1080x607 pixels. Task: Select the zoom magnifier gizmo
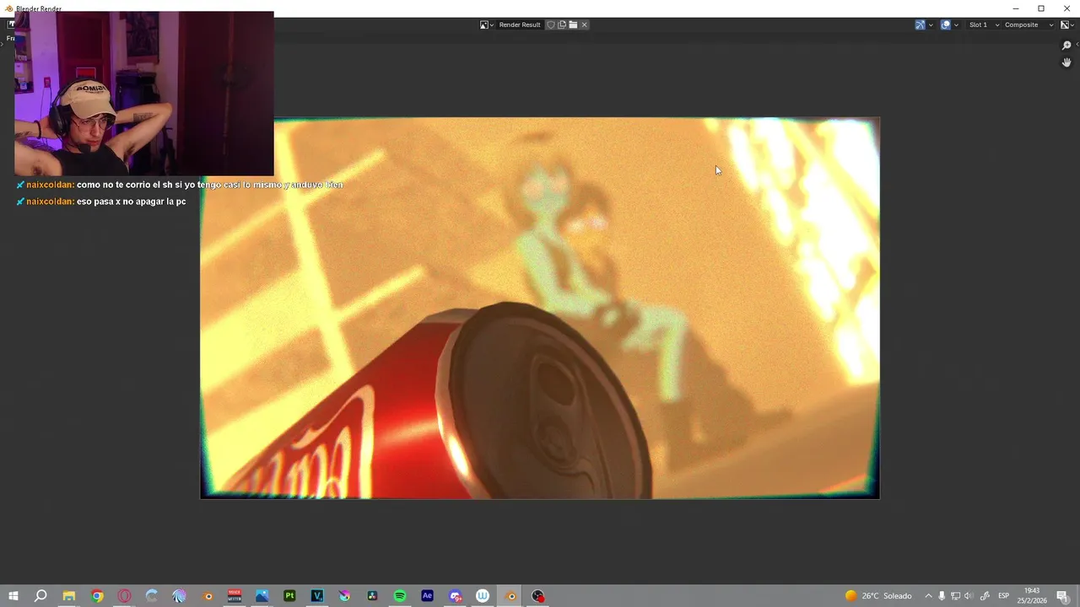pos(1066,46)
